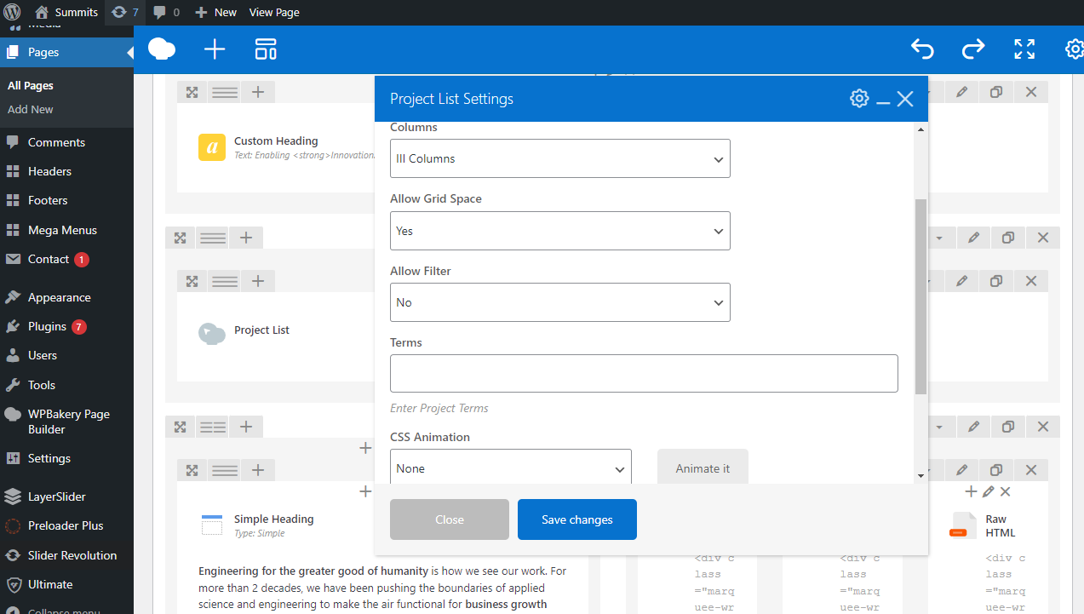
Task: Open the Add New pages link
Action: (x=31, y=109)
